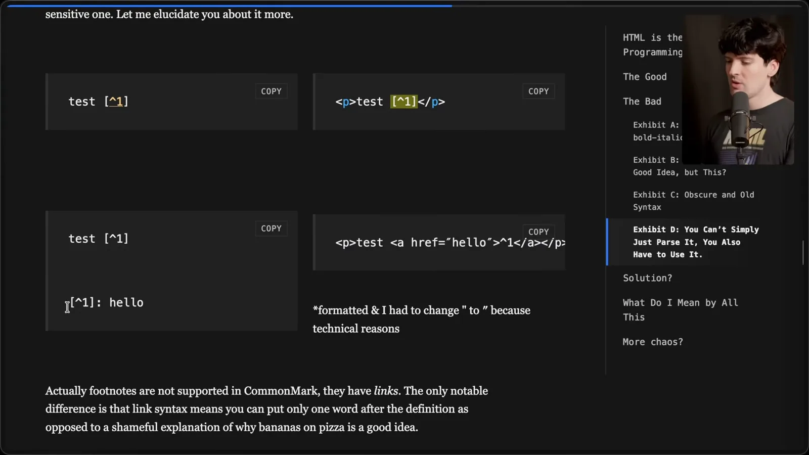The height and width of the screenshot is (455, 809).
Task: Click the 'sensitive one. Let me elucidate' sentence
Action: pos(169,14)
